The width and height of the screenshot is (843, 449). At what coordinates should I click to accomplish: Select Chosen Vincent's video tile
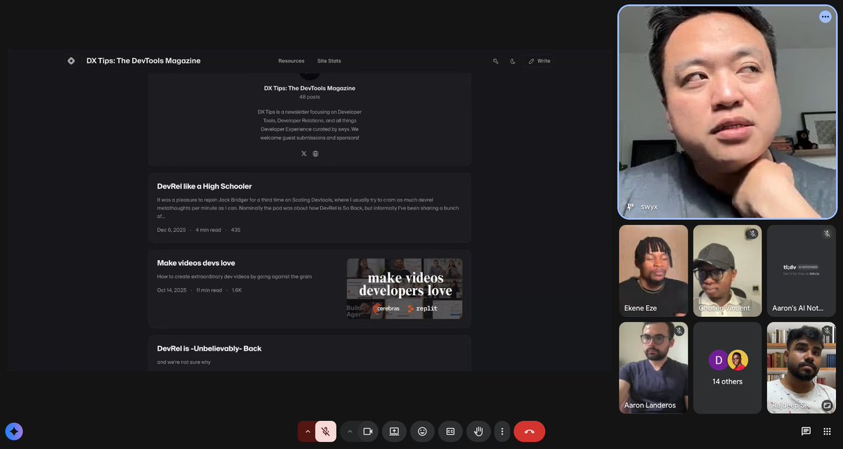(727, 271)
